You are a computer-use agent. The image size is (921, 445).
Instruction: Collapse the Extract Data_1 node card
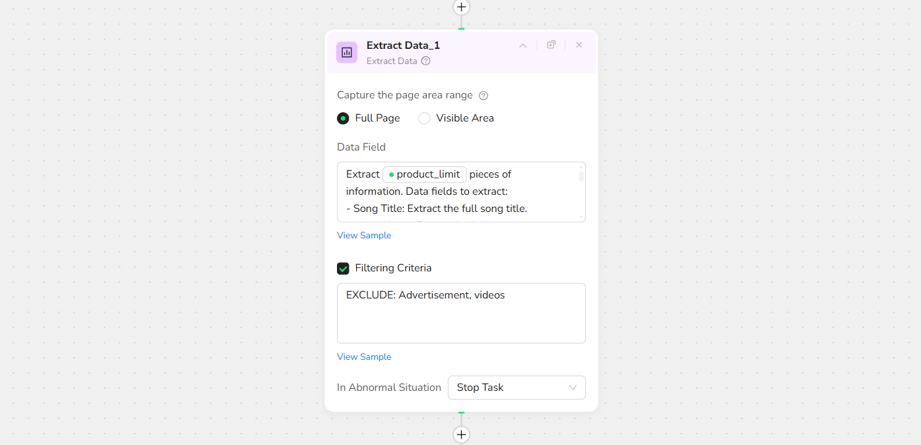523,46
